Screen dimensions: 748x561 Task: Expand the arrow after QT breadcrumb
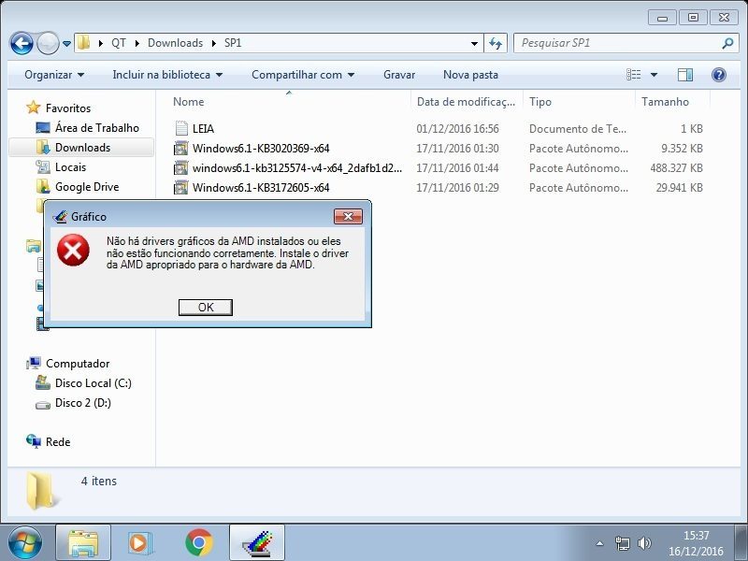pos(137,43)
